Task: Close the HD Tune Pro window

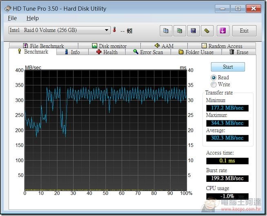Action: (254, 9)
